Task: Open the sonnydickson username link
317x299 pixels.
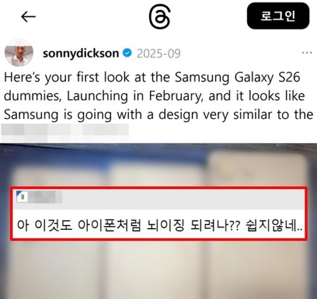Action: point(81,54)
